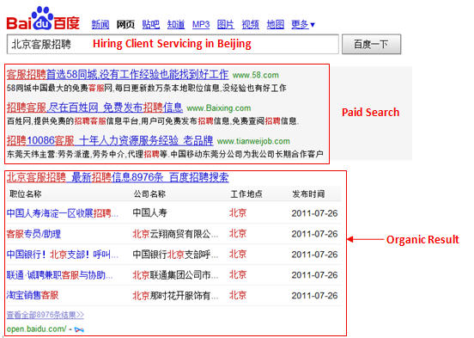Click the www.58.com green URL
The image size is (474, 338).
click(255, 75)
